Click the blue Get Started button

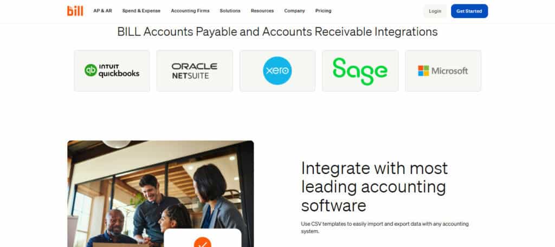click(x=469, y=11)
